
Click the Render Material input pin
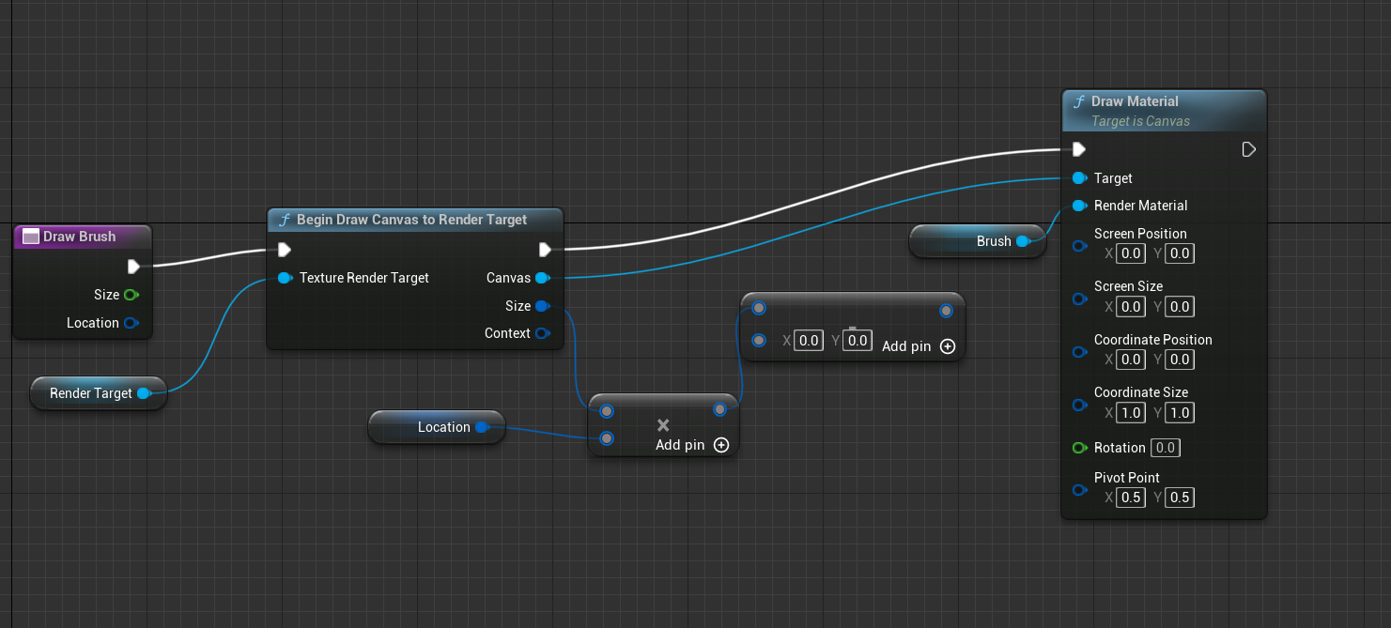pyautogui.click(x=1079, y=206)
